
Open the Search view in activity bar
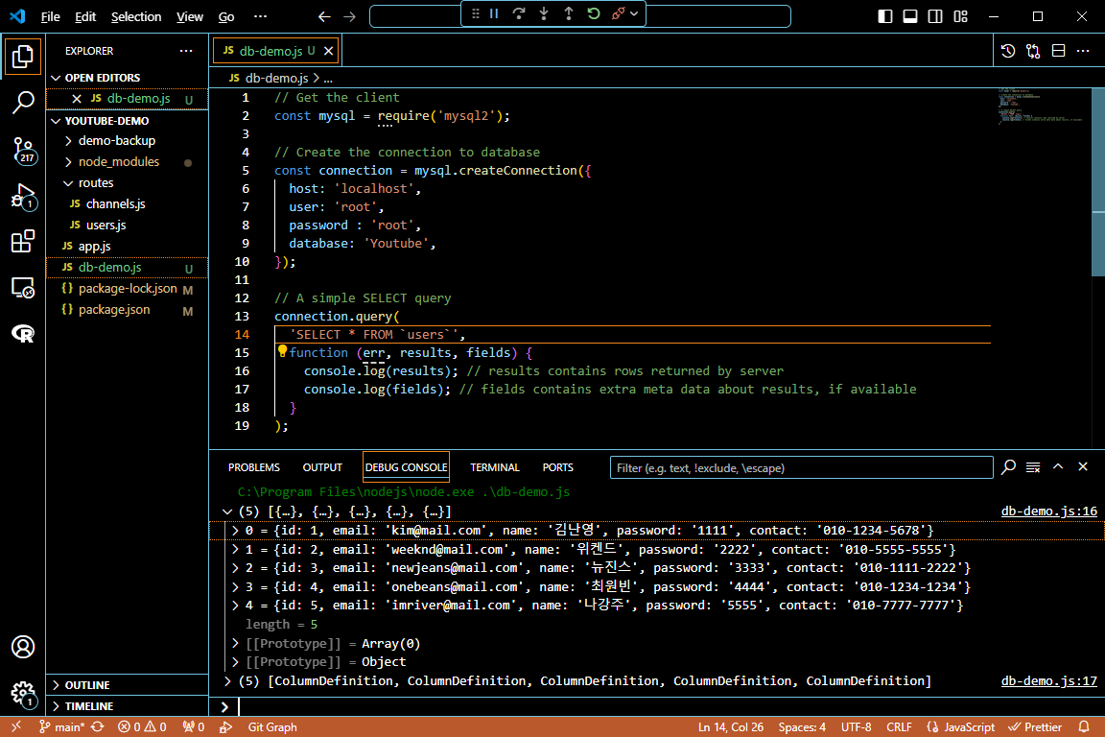23,103
